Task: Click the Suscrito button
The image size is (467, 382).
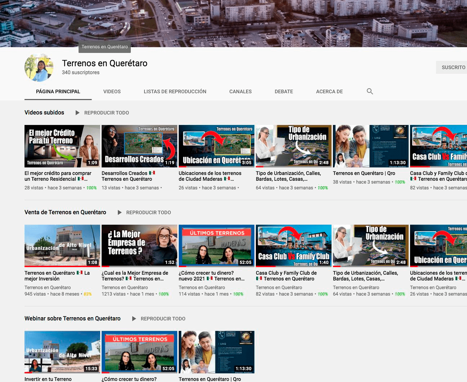Action: point(452,67)
